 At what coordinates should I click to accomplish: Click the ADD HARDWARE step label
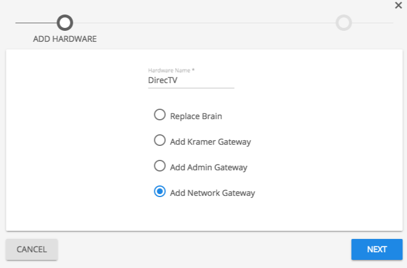coord(65,40)
